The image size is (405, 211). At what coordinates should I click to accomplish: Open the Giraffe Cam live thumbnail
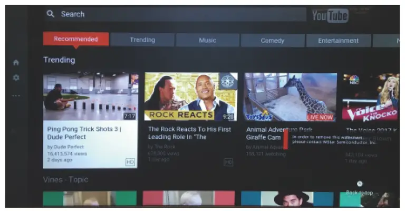[291, 98]
